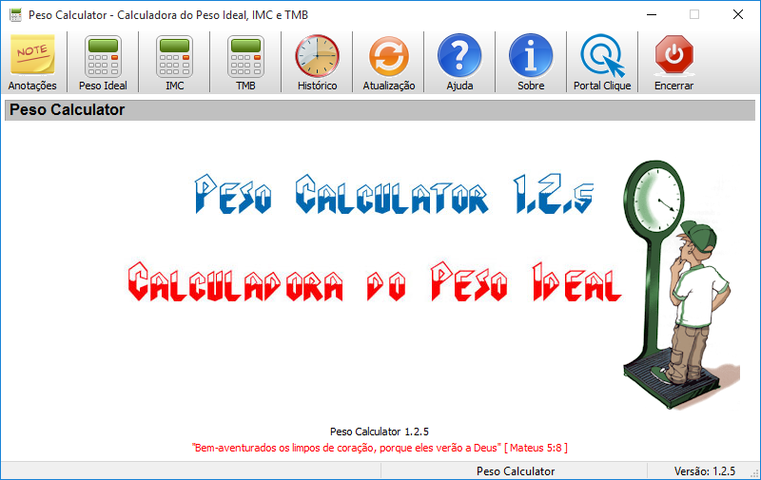This screenshot has height=480, width=761.
Task: Check for updates via Atualização
Action: pyautogui.click(x=388, y=63)
